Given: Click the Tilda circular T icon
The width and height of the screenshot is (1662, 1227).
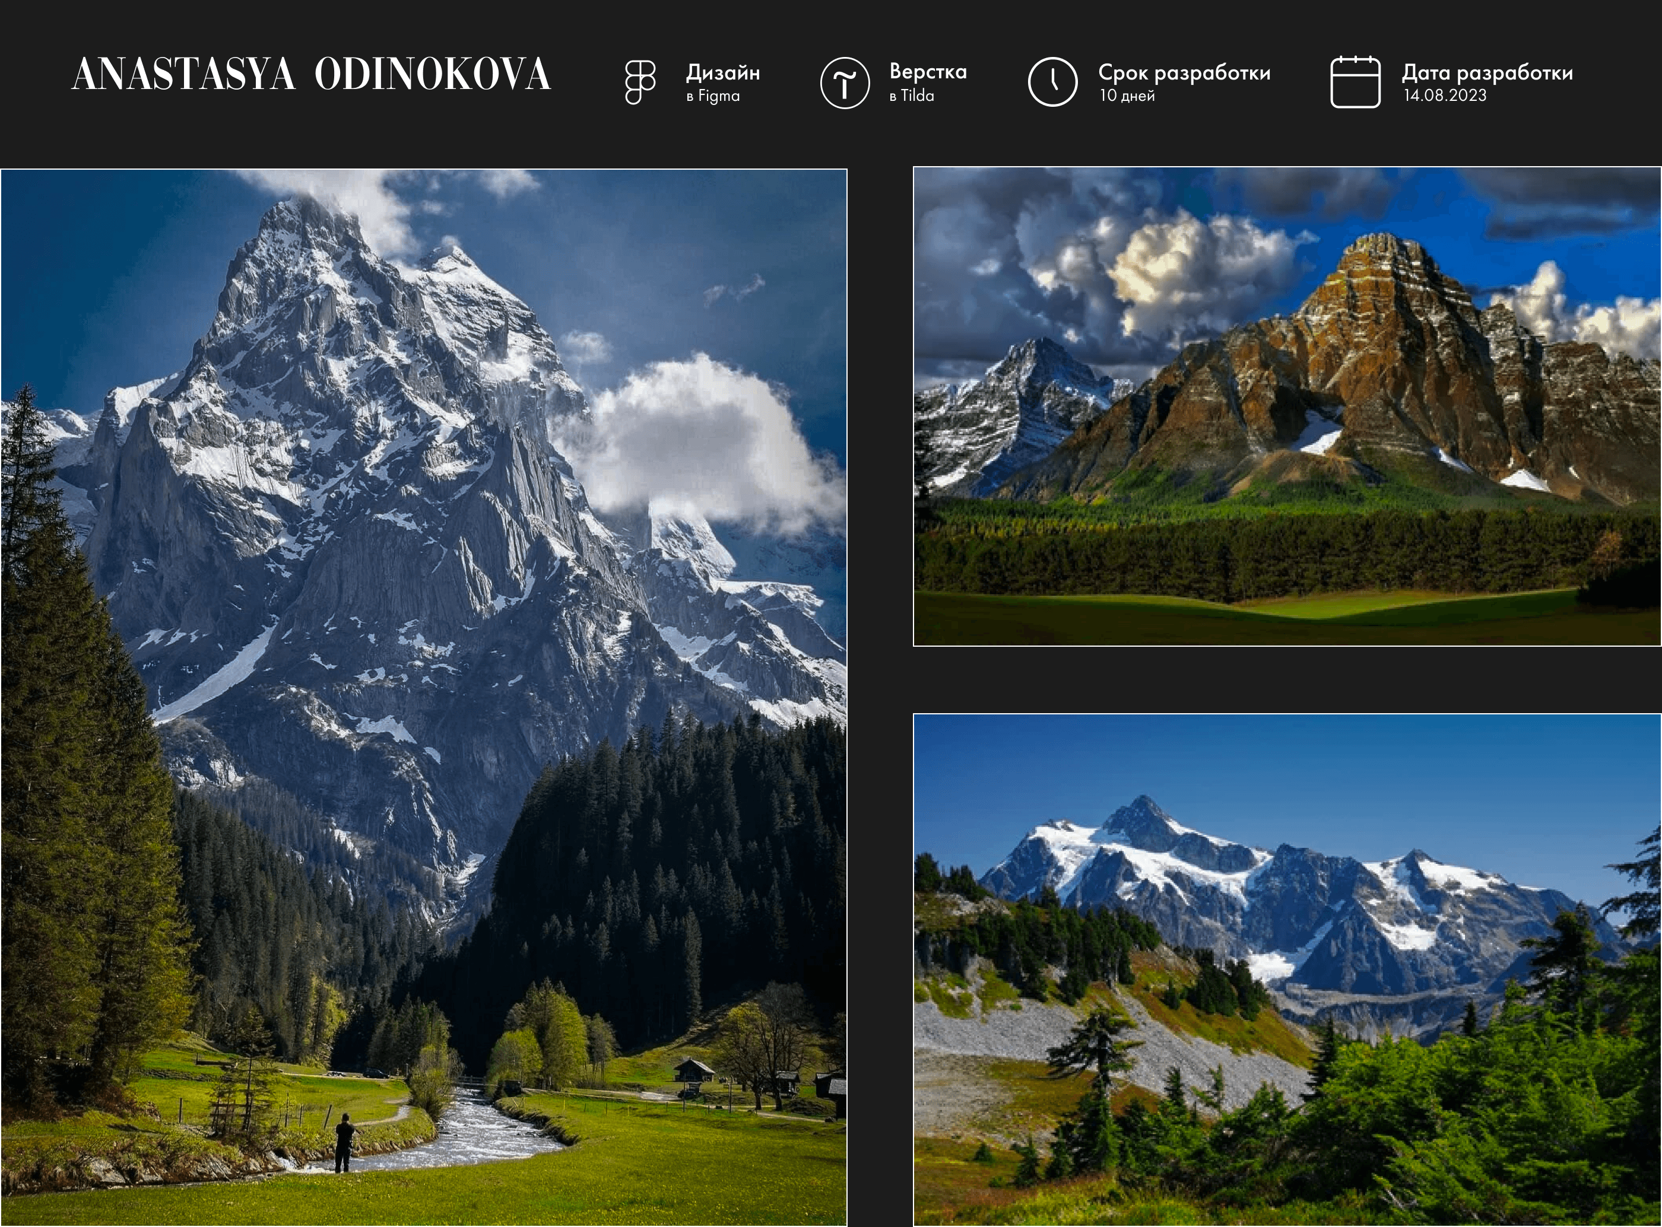Looking at the screenshot, I should click(x=844, y=82).
